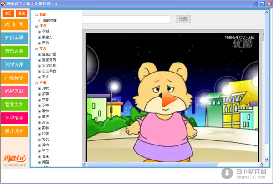
Task: Go to the 问题解答 section
Action: tap(14, 78)
